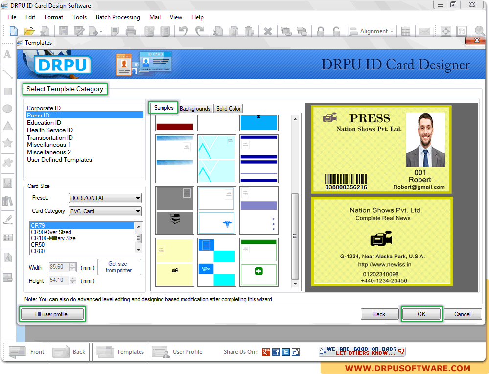Click samples scrollbar up arrow
489x374 pixels.
pos(295,119)
